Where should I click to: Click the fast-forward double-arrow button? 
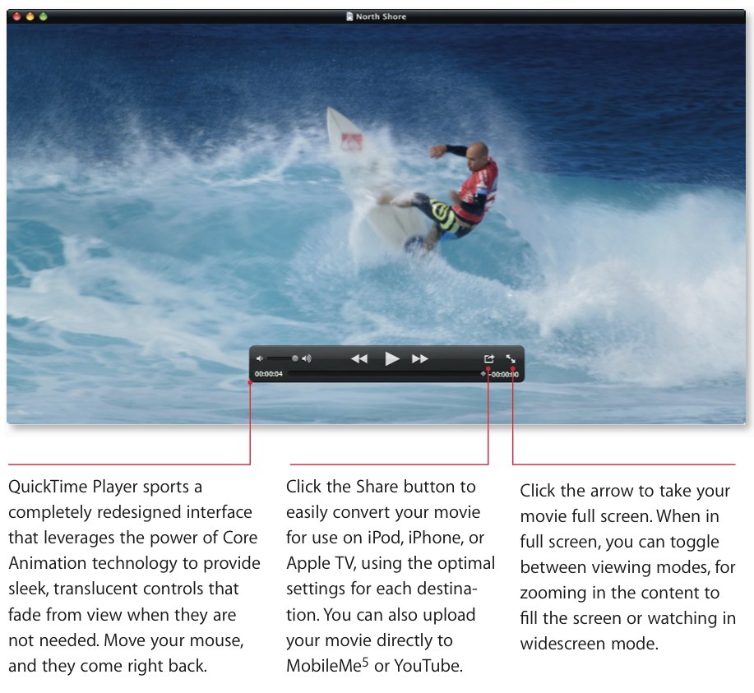click(x=420, y=358)
